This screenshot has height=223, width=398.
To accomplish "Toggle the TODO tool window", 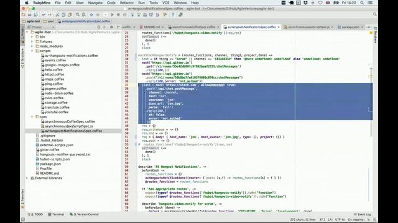I will click(35, 214).
